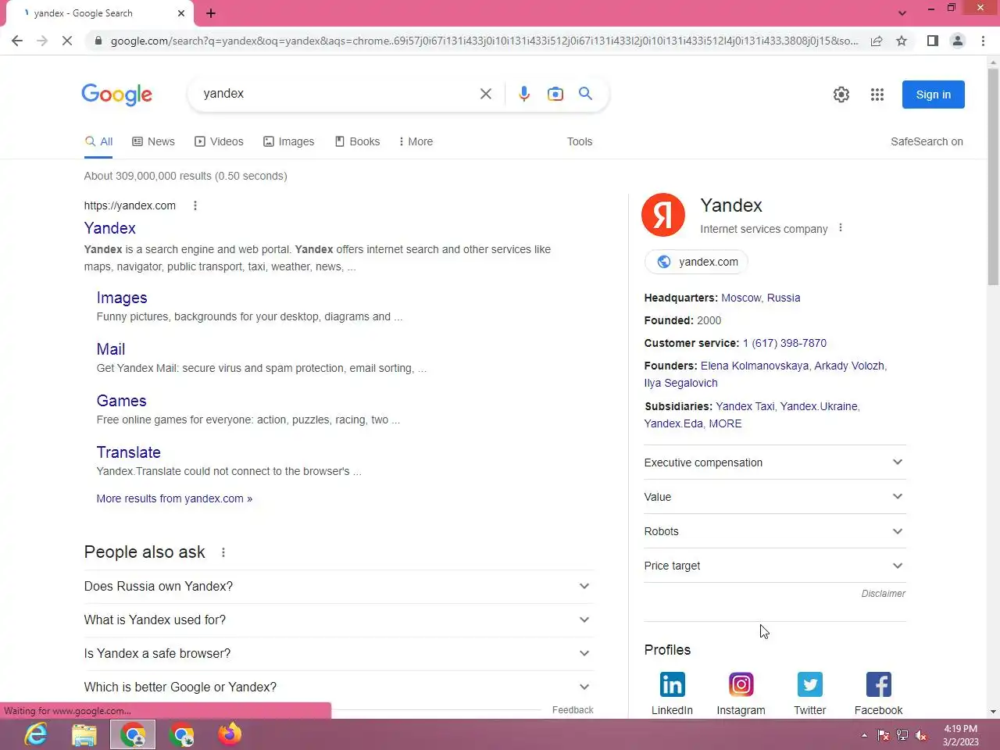This screenshot has width=1000, height=750.
Task: Click the Moscow, Russia headquarters link
Action: [x=761, y=298]
